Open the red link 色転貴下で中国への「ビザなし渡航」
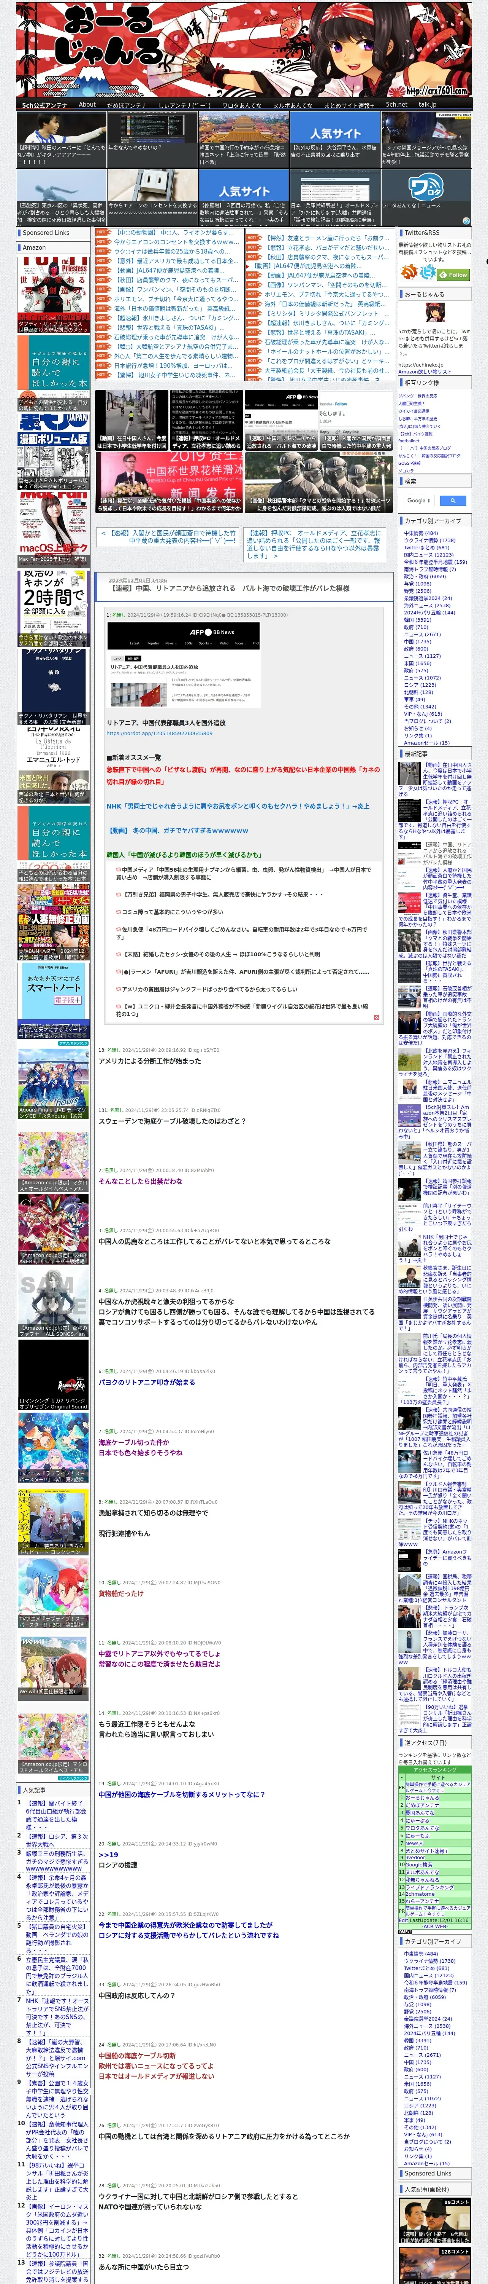 [x=244, y=776]
